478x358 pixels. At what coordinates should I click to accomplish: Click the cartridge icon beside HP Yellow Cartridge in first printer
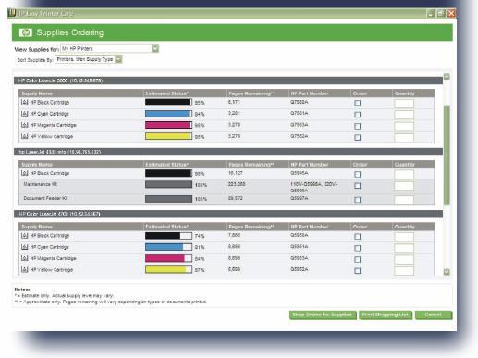pyautogui.click(x=25, y=136)
